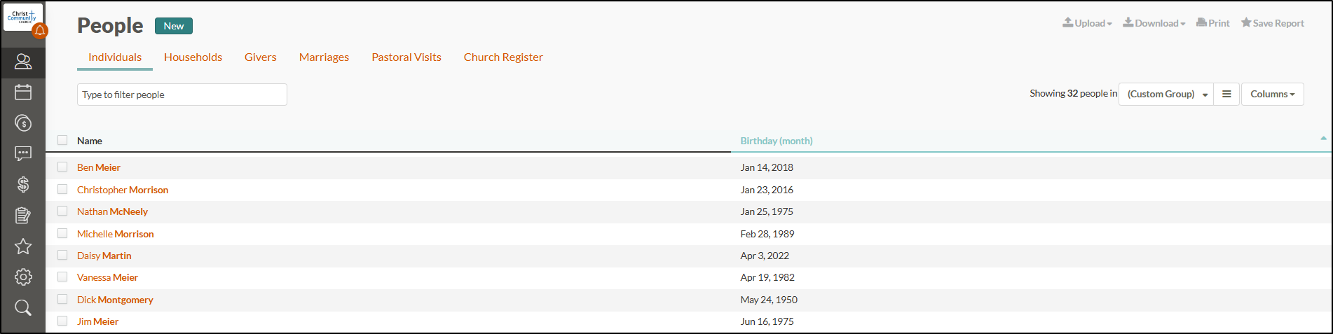The image size is (1333, 334).
Task: Open the settings gear icon
Action: [23, 277]
